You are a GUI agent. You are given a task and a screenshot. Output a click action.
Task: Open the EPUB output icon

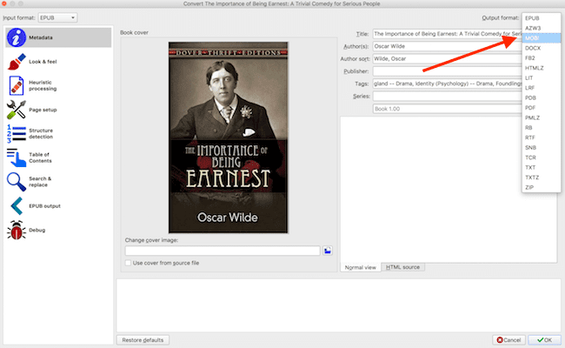pos(17,206)
